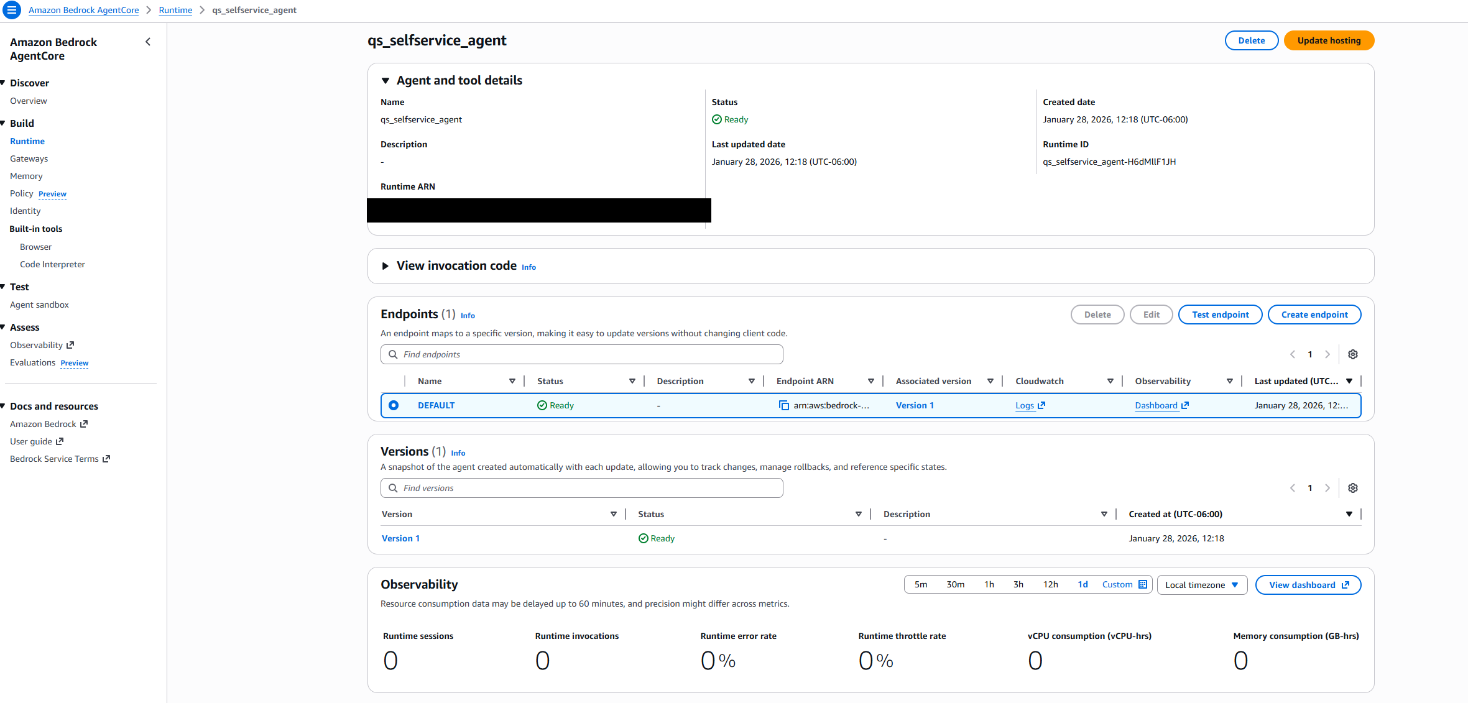This screenshot has height=703, width=1468.
Task: Go to previous page of Versions
Action: pos(1293,488)
